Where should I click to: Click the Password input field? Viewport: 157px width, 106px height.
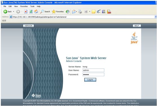pos(93,74)
